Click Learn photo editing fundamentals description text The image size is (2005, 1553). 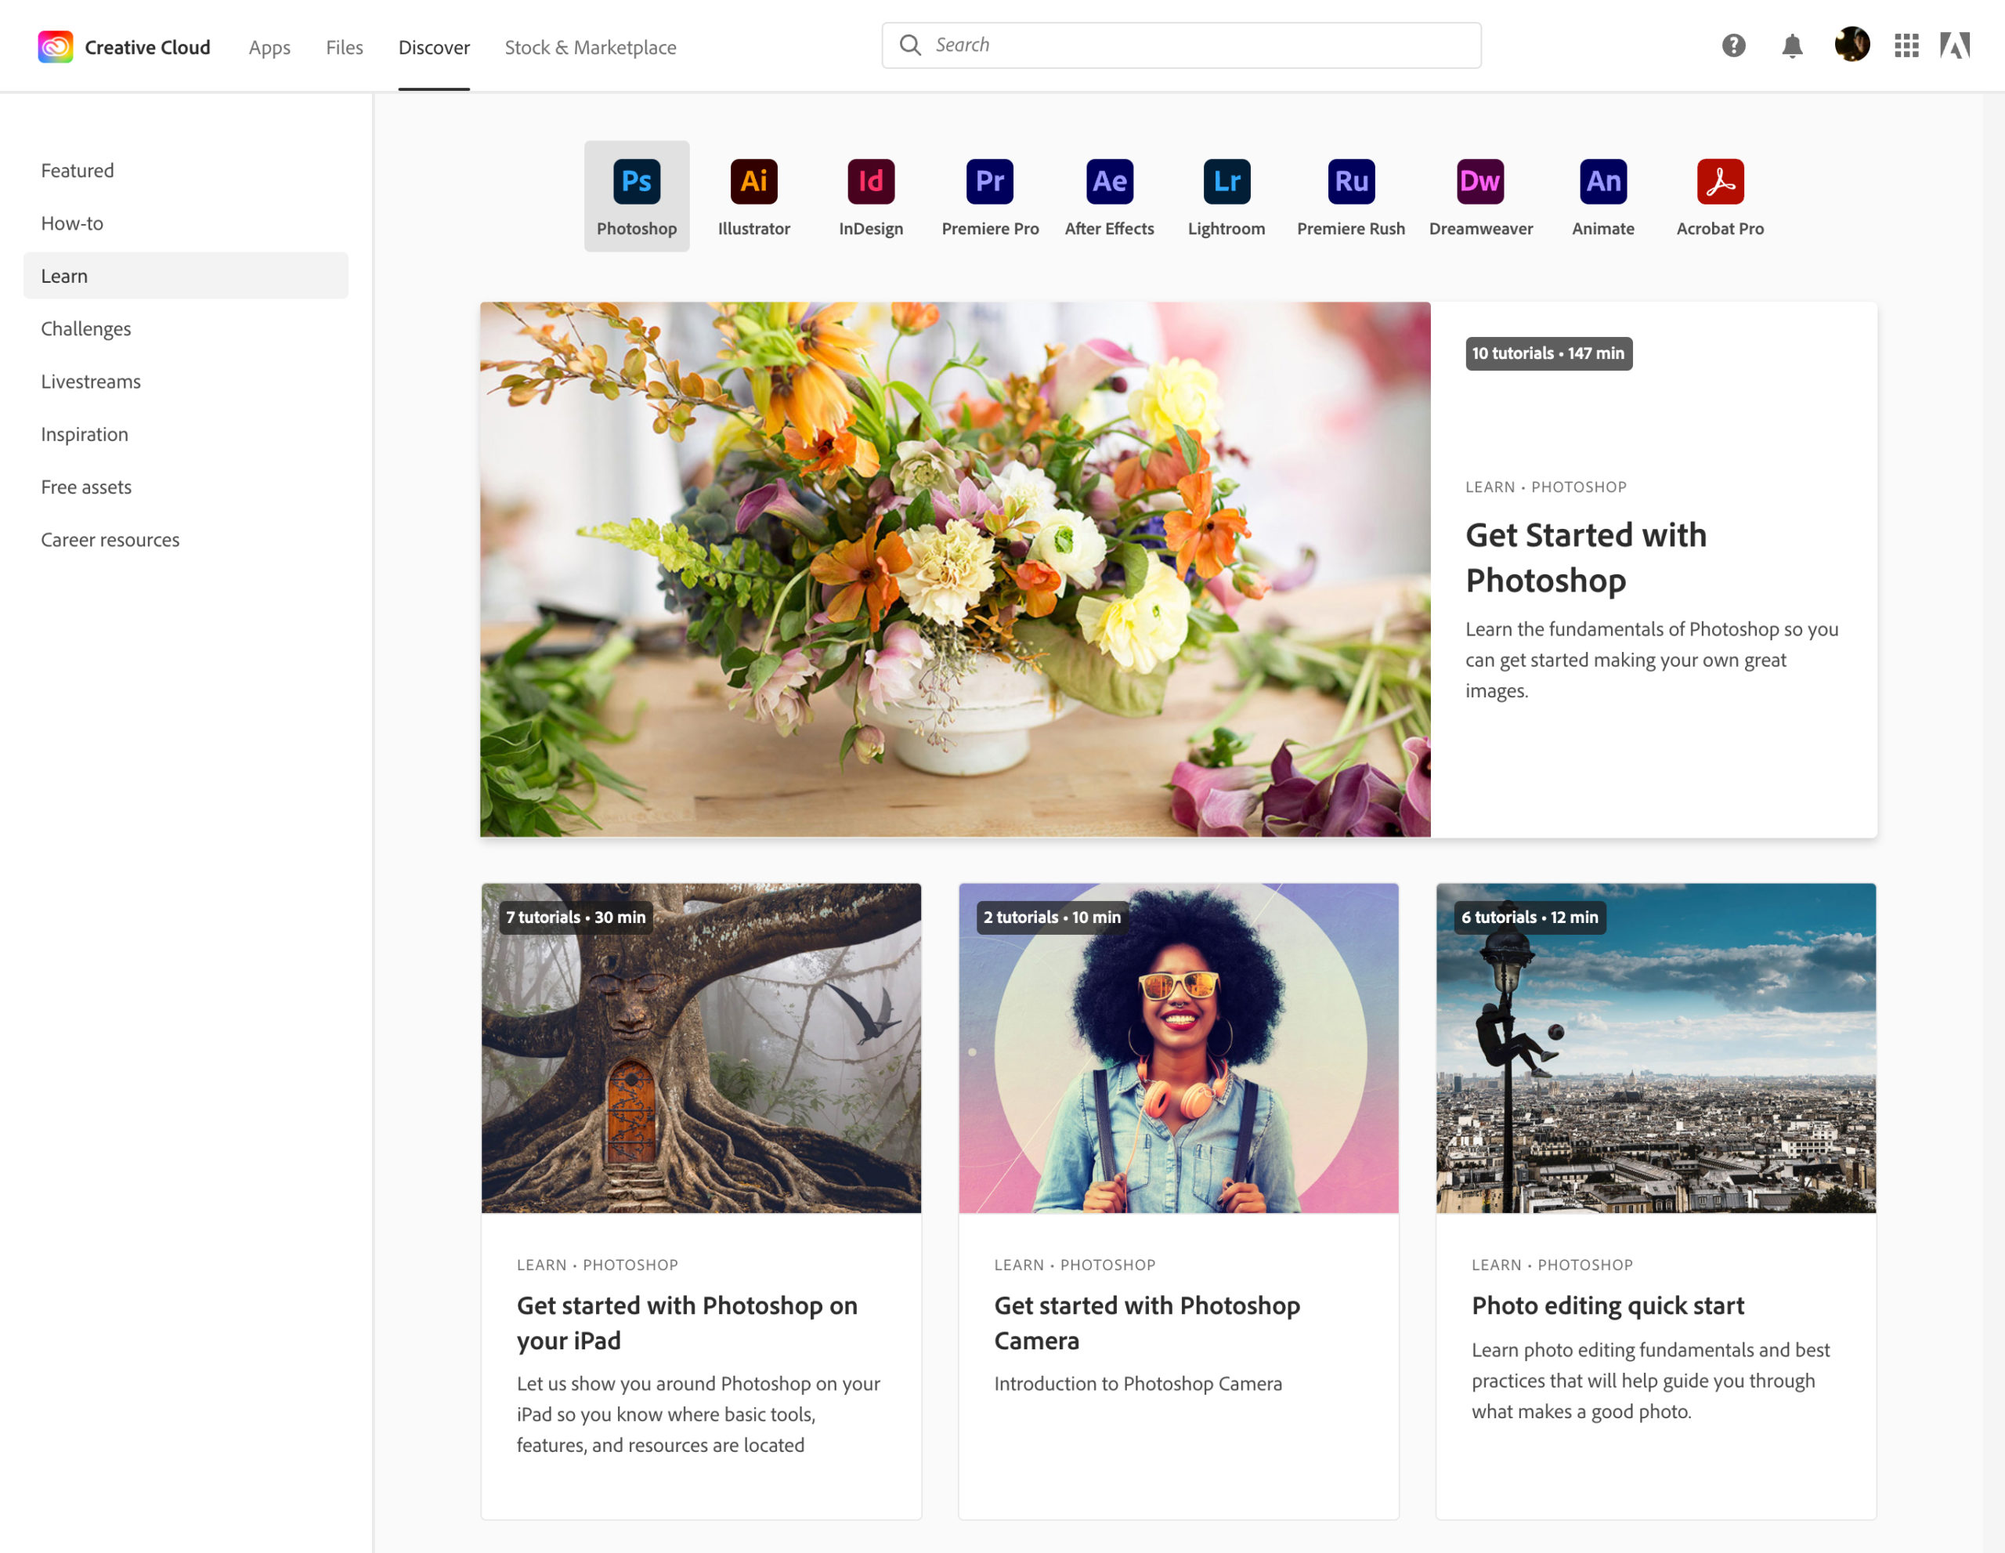[1651, 1381]
